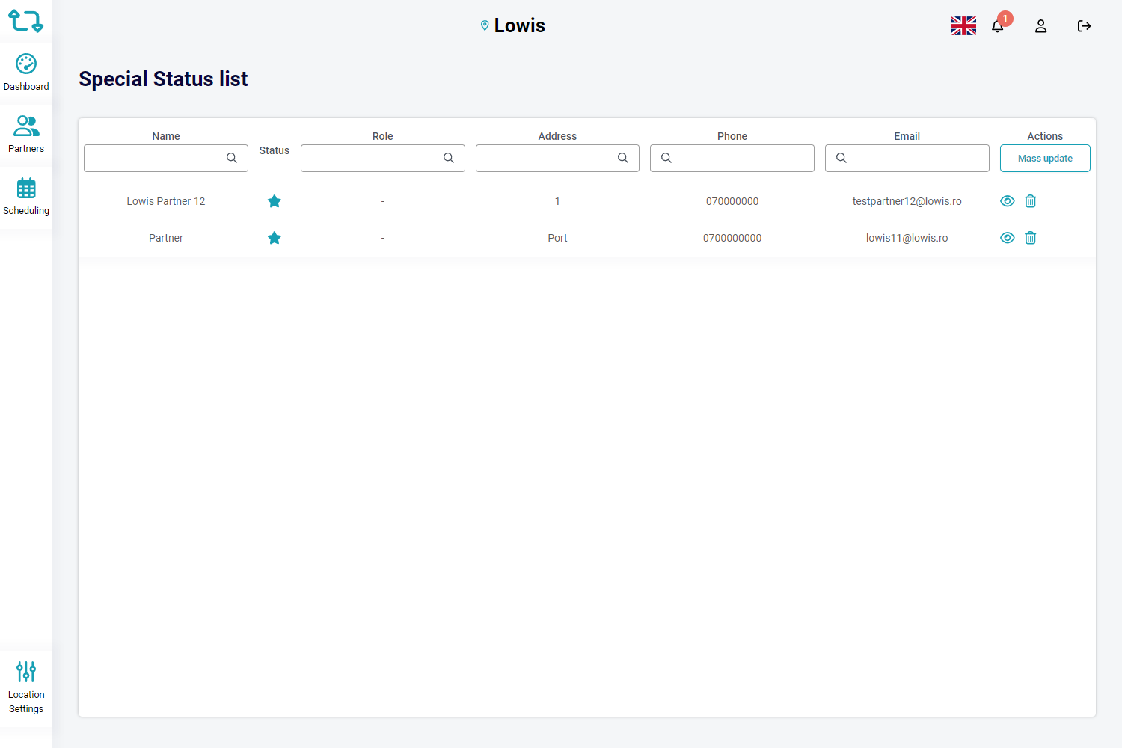1122x748 pixels.
Task: Click the search icon in Role filter
Action: click(x=449, y=158)
